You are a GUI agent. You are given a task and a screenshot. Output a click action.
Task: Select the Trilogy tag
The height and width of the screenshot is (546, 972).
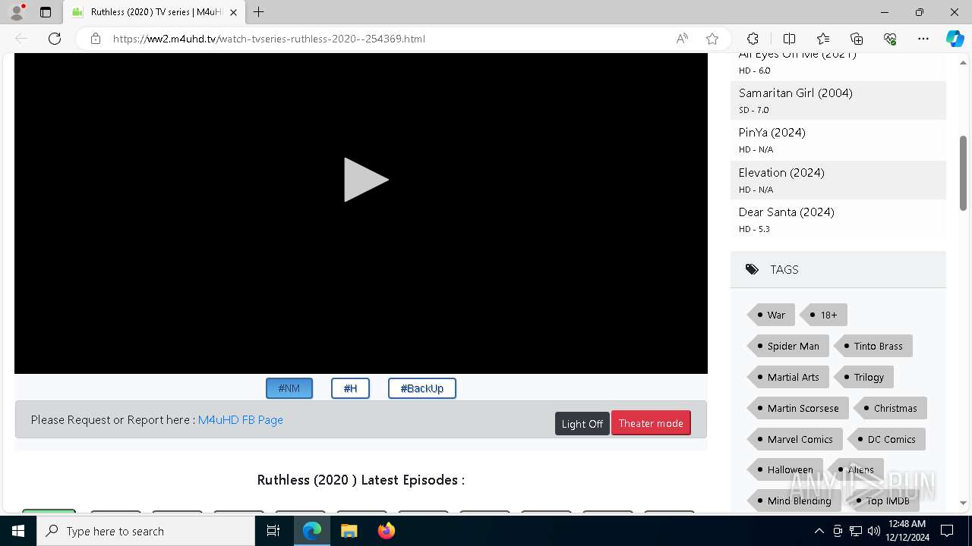864,377
